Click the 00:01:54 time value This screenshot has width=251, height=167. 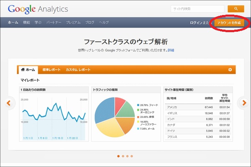(225, 107)
